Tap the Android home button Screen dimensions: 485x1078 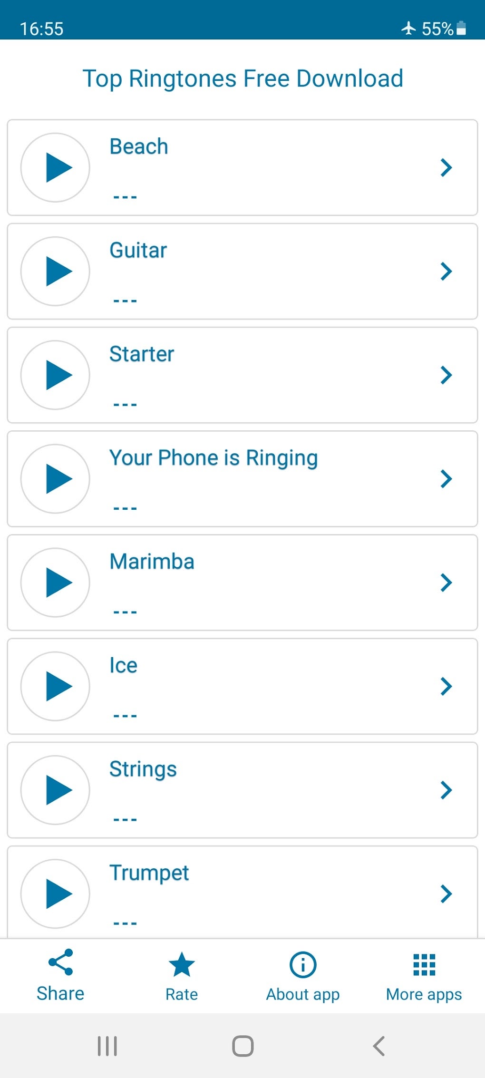242,1046
